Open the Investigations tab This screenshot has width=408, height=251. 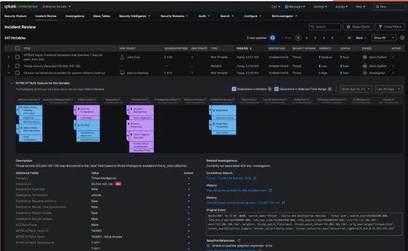point(75,16)
